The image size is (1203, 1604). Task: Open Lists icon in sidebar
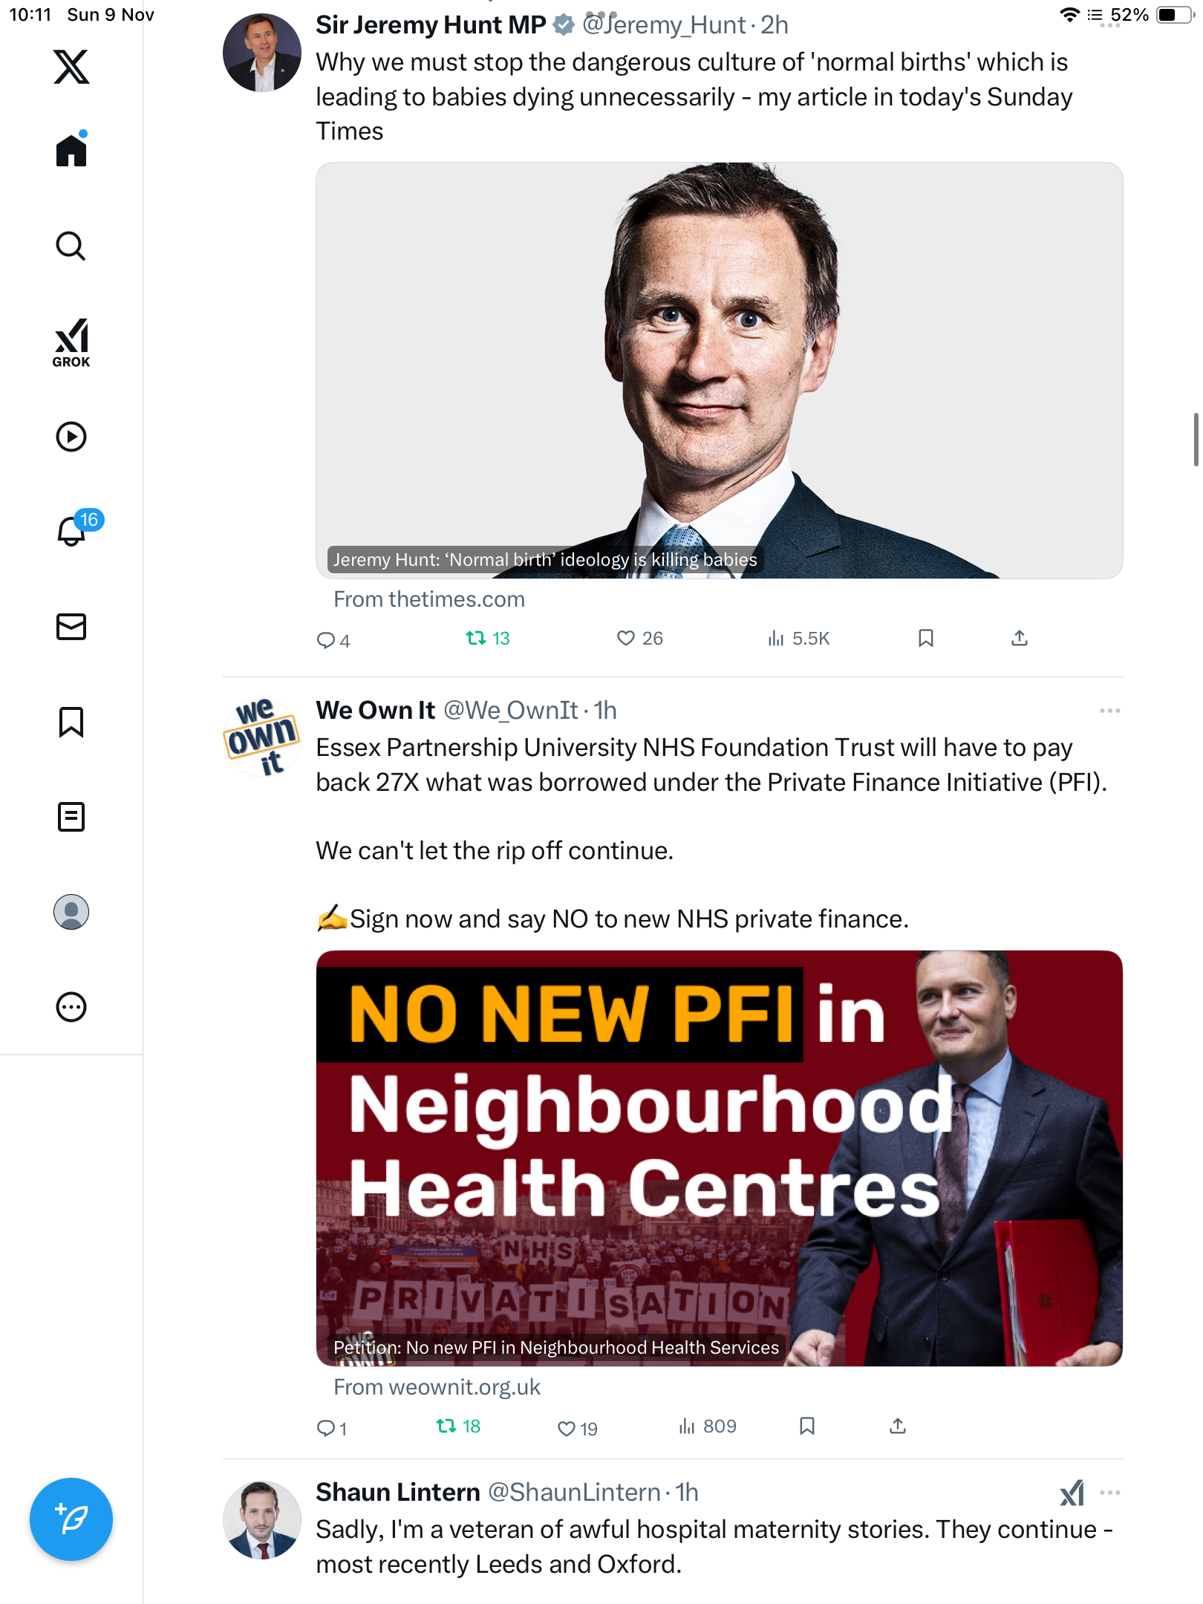(x=71, y=817)
